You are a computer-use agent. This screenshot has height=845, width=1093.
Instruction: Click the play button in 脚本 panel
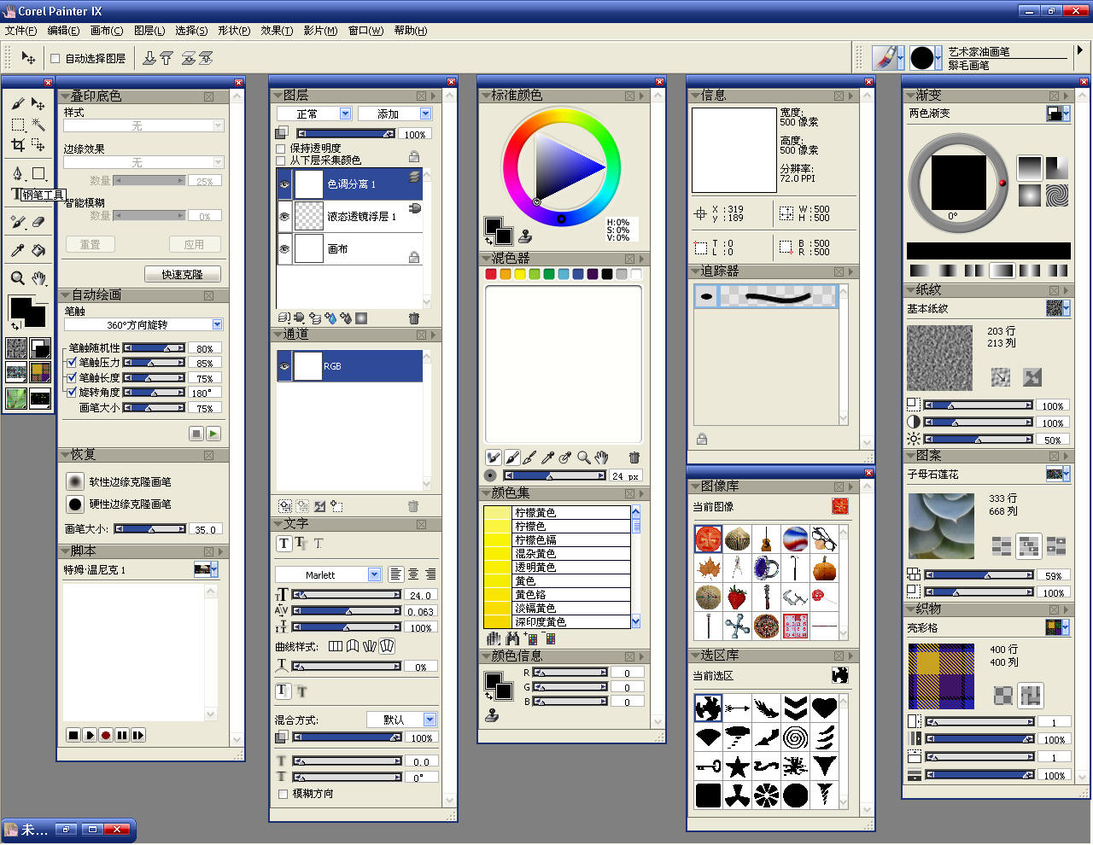click(90, 735)
